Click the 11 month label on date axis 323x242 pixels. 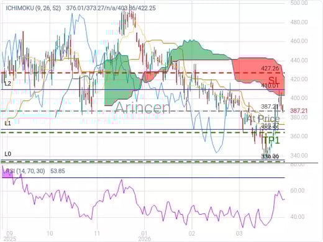tap(97, 233)
